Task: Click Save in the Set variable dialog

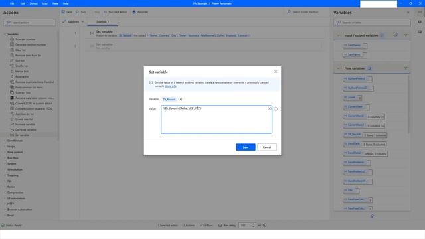Action: [245, 147]
